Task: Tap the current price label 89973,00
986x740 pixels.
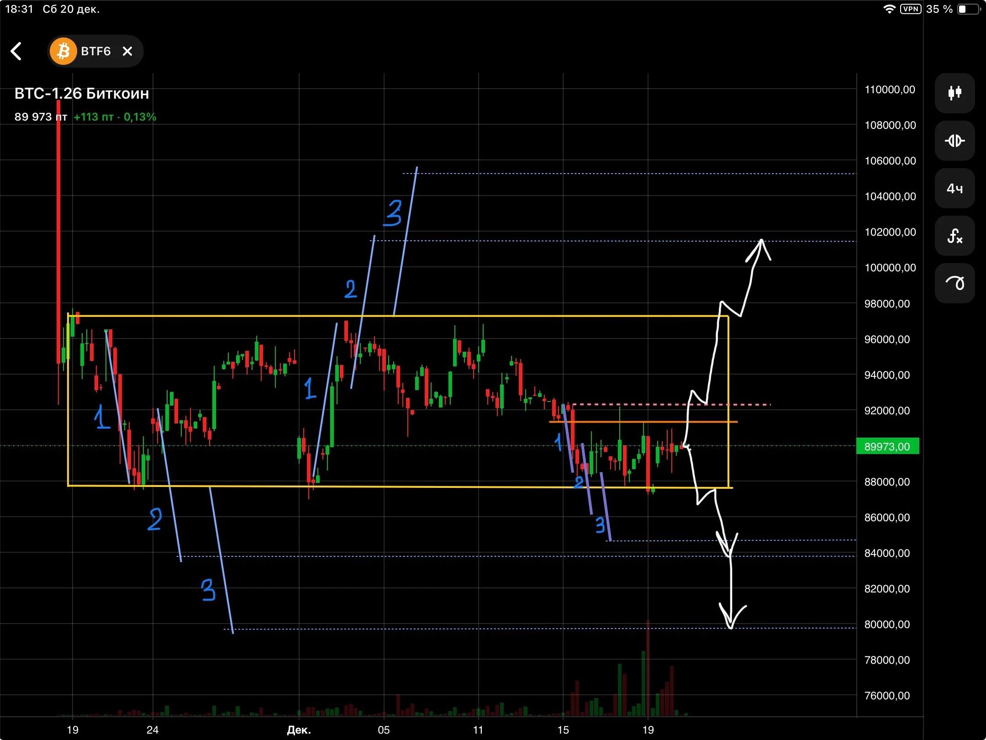Action: pyautogui.click(x=887, y=446)
